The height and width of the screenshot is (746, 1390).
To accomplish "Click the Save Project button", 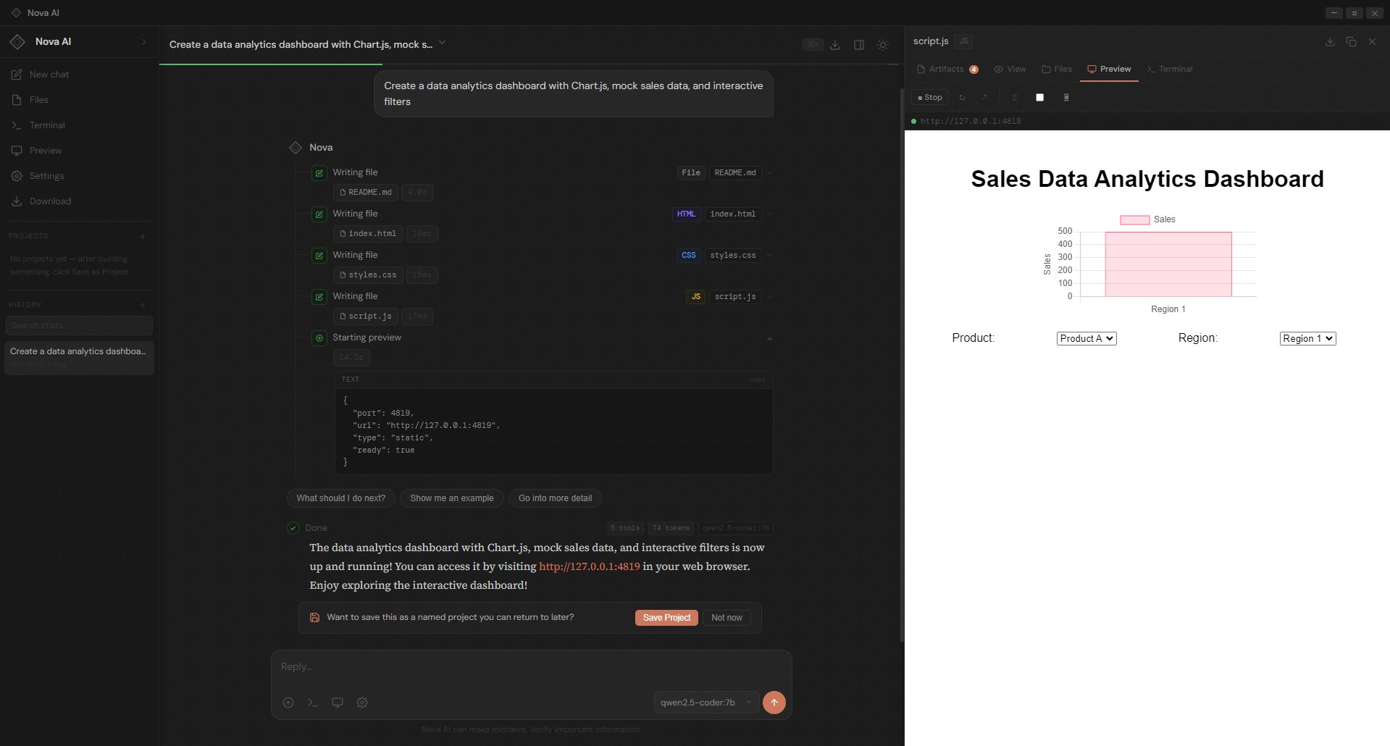I will coord(666,618).
